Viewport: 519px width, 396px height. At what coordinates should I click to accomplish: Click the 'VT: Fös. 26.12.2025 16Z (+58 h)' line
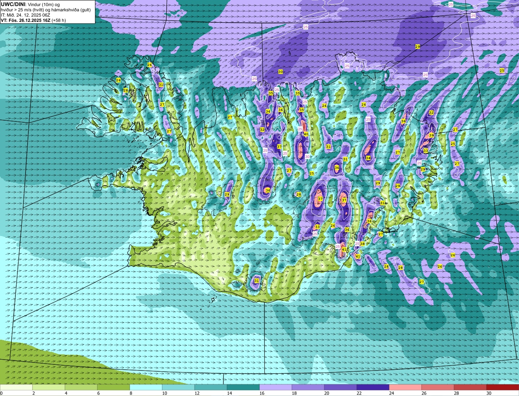(33, 20)
